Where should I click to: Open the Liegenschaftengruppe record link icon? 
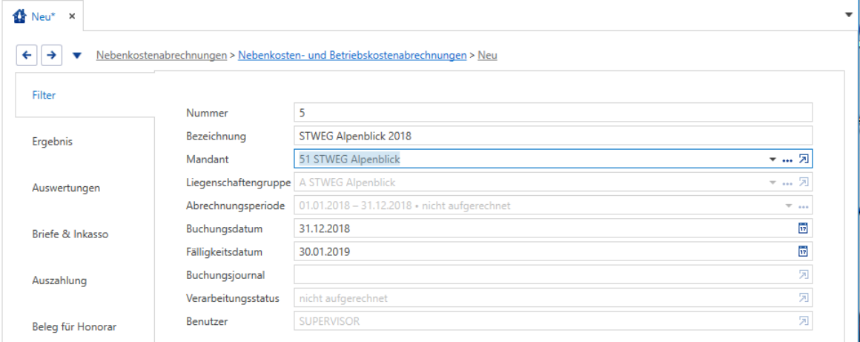[x=803, y=182]
